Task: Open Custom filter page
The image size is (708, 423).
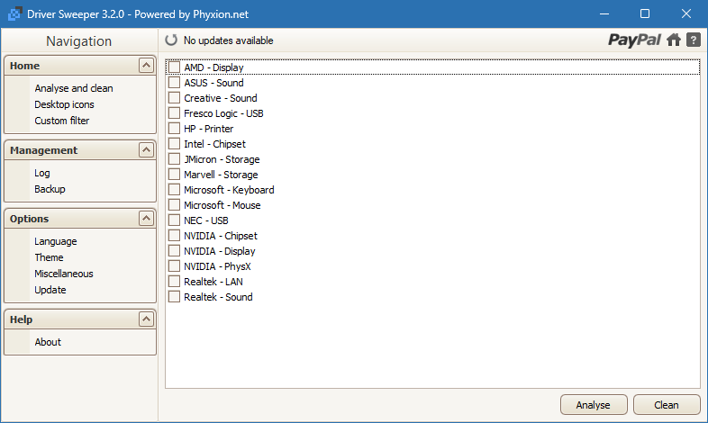Action: click(62, 121)
